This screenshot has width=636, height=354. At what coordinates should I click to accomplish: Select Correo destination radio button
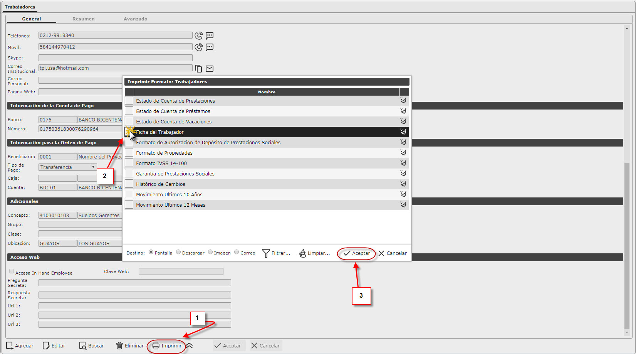(237, 252)
